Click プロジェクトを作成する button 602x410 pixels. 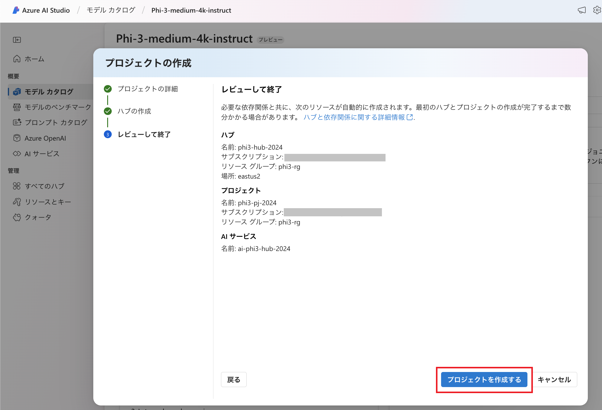(x=484, y=380)
